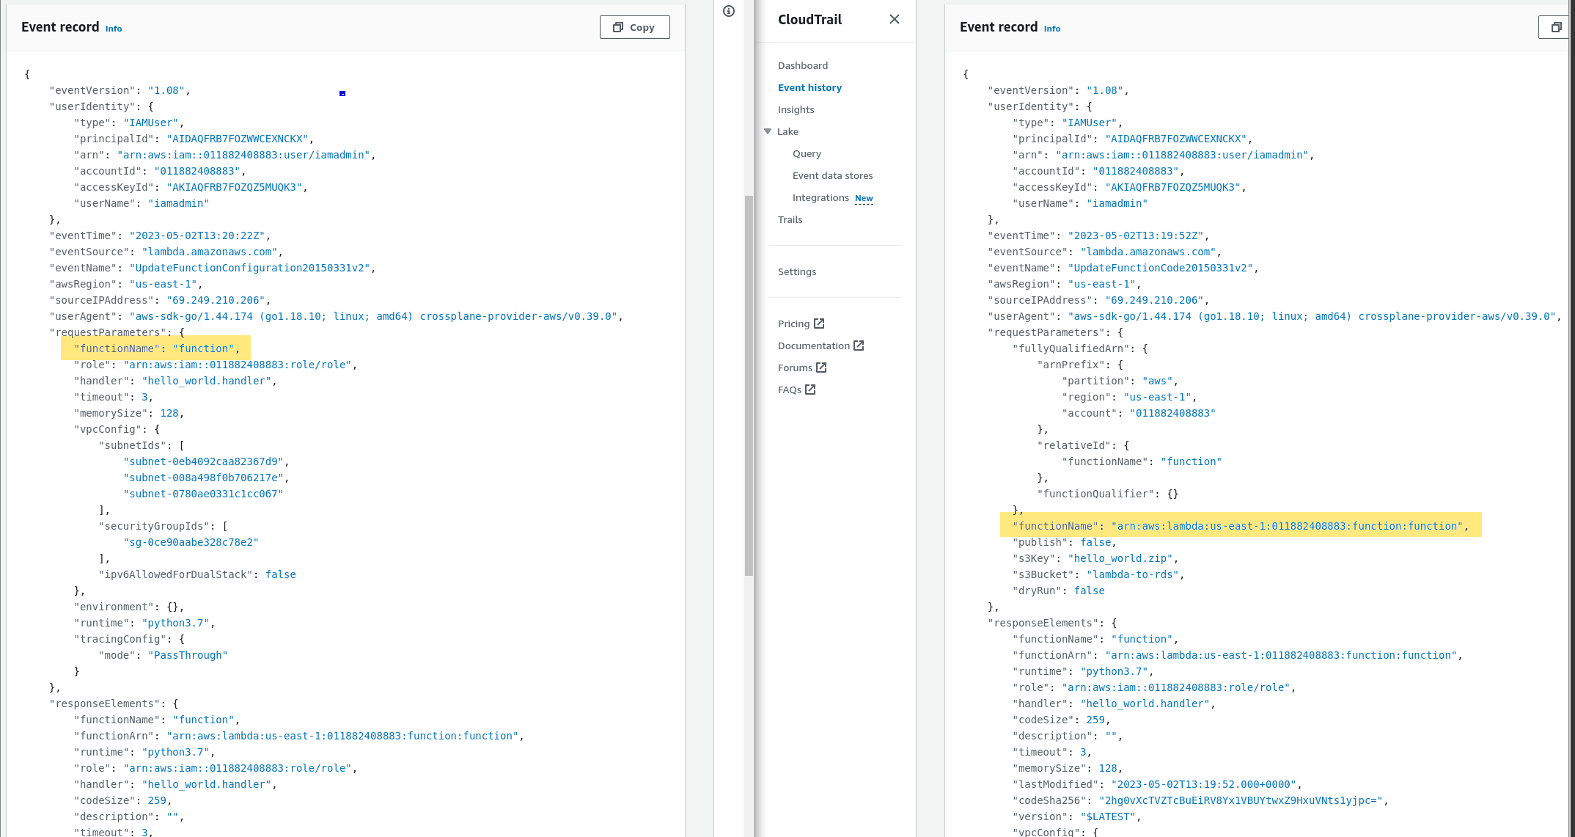Open the Pricing external link

(x=801, y=324)
